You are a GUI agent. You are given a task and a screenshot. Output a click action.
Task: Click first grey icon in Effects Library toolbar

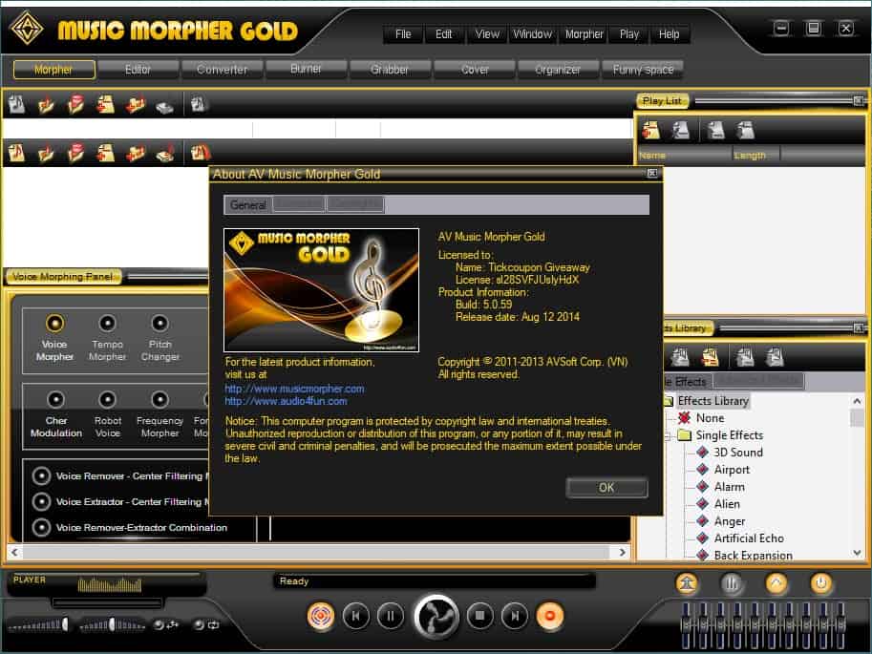(680, 357)
